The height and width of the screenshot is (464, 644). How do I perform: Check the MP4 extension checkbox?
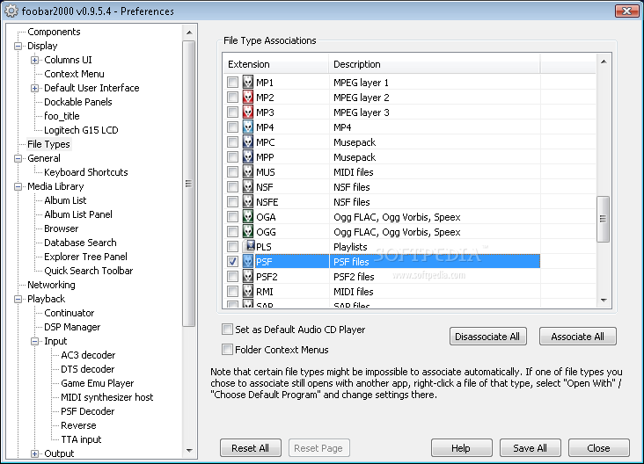point(232,127)
